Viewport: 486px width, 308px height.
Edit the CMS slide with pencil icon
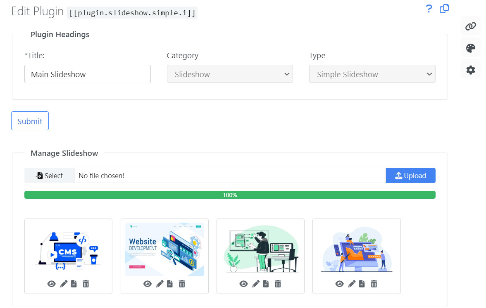[64, 284]
